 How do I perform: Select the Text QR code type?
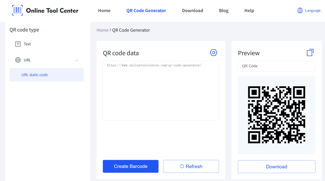click(x=27, y=44)
